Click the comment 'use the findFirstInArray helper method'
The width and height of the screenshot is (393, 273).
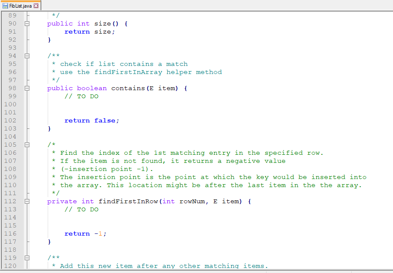[141, 72]
